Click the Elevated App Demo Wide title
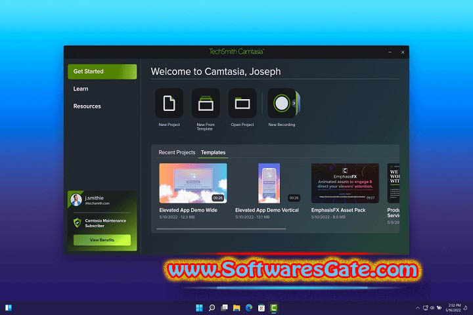 point(188,210)
